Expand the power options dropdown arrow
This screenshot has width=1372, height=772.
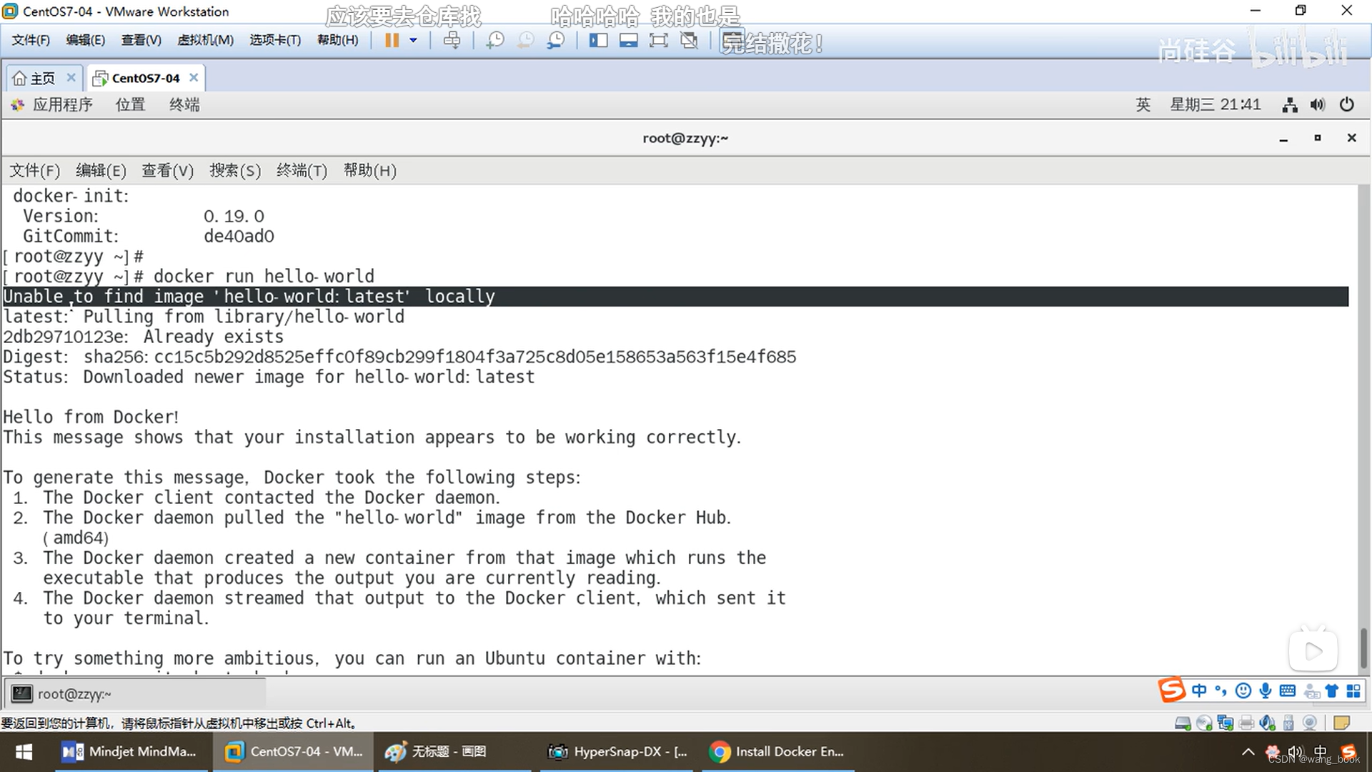[x=413, y=41]
